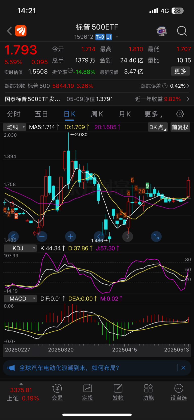Tap the discount rate face icon
The width and height of the screenshot is (194, 420).
point(70,70)
